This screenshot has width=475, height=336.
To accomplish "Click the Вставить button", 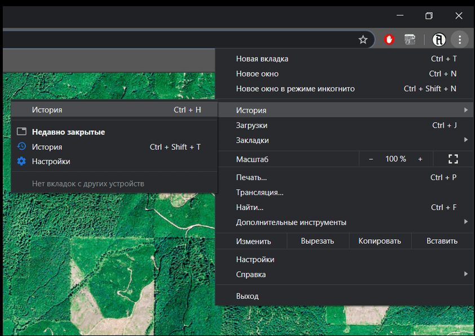I will (442, 241).
